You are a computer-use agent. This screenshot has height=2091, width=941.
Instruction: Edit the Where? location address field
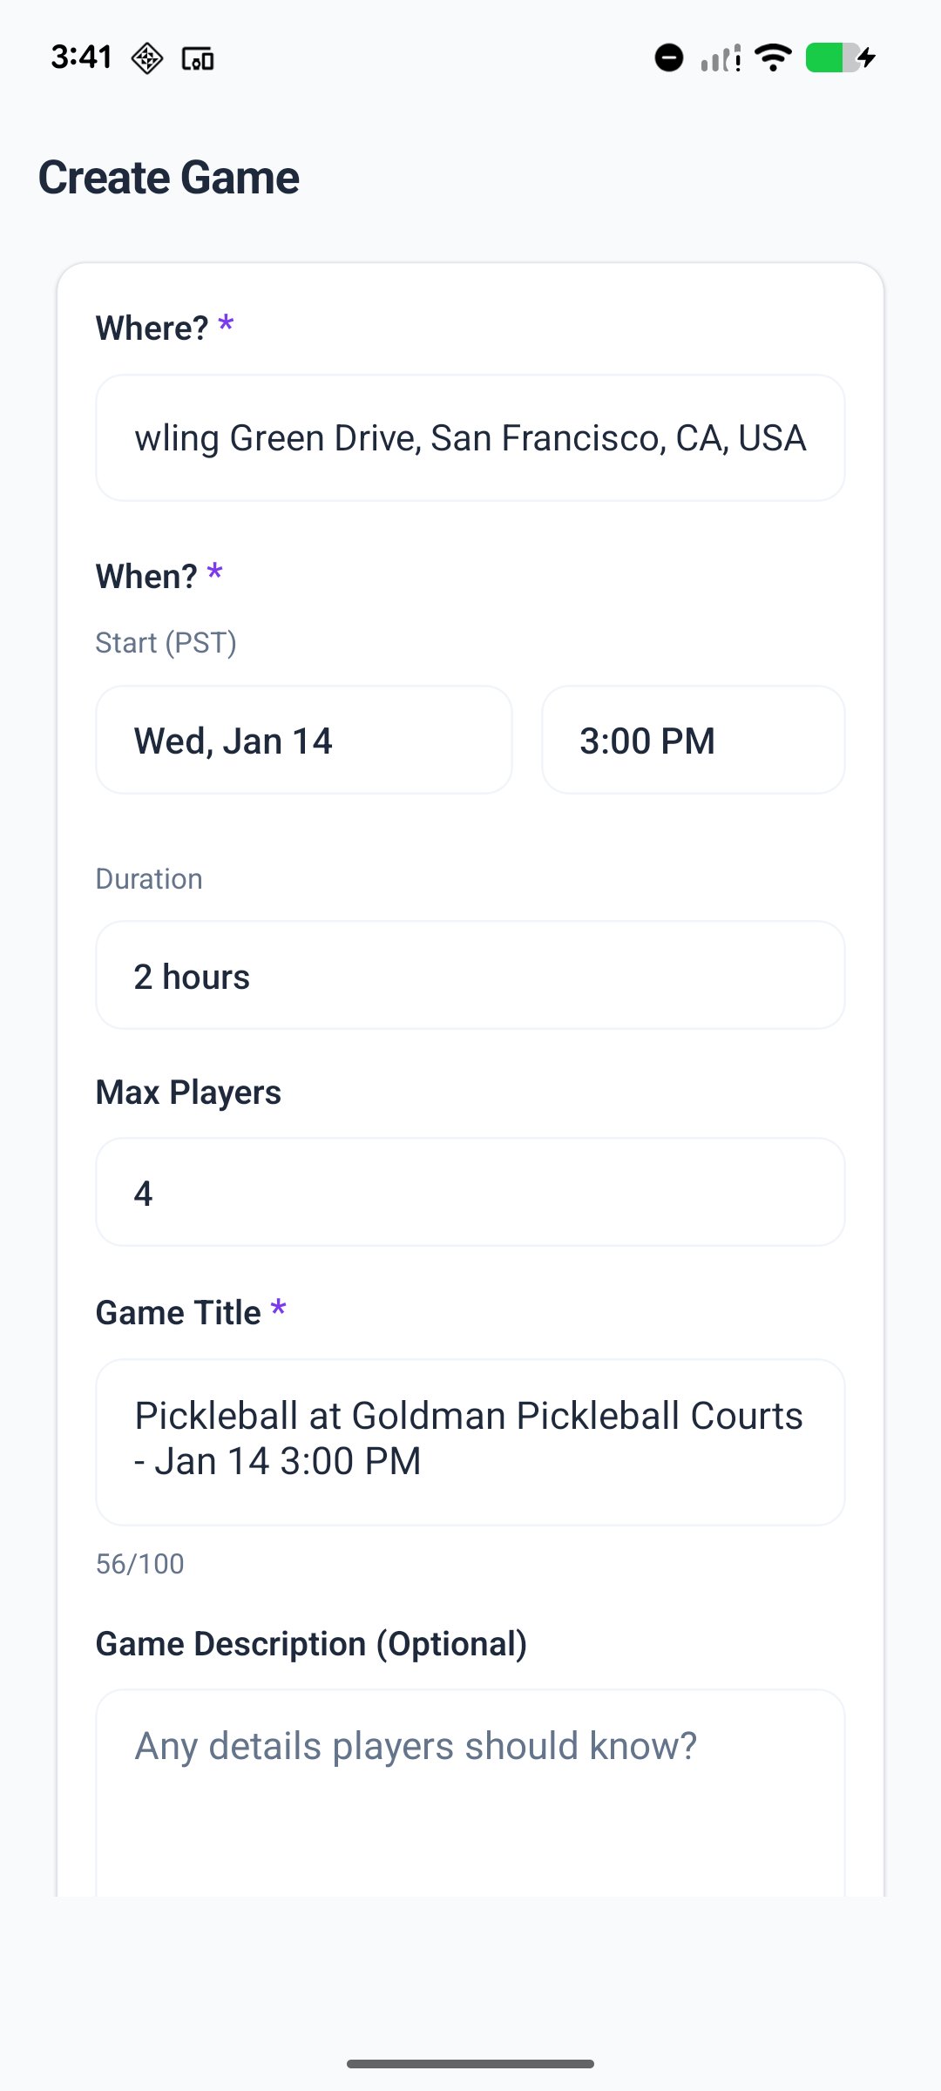tap(470, 437)
